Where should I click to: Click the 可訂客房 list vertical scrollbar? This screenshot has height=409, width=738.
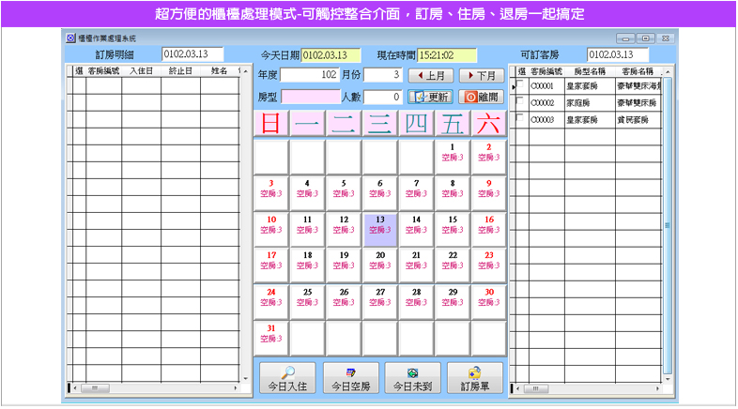click(668, 225)
